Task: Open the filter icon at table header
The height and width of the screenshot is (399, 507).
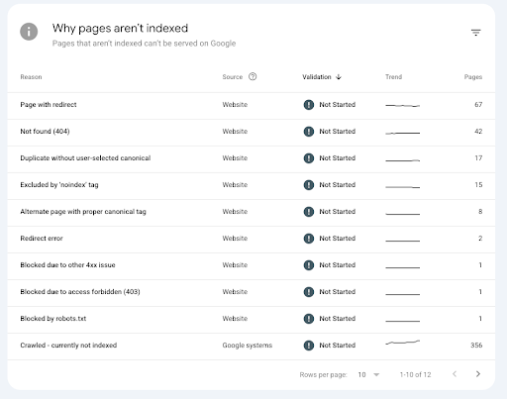Action: (x=475, y=33)
